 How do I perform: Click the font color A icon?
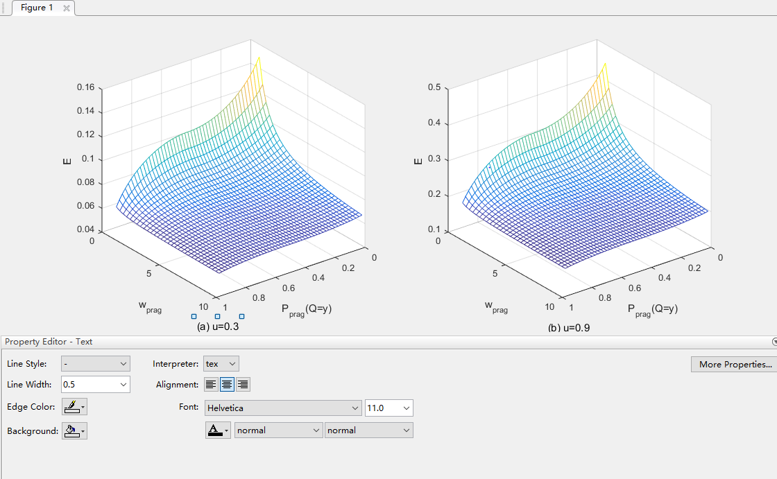pos(214,430)
